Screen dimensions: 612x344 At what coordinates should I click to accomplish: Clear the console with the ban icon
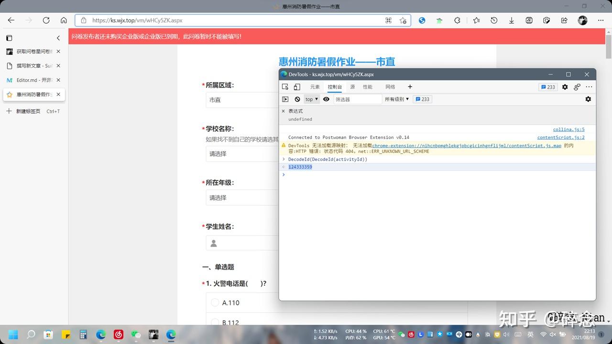(x=297, y=99)
